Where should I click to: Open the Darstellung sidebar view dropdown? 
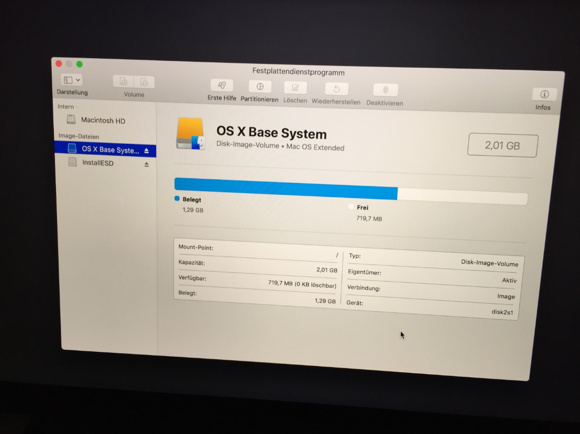pos(72,80)
